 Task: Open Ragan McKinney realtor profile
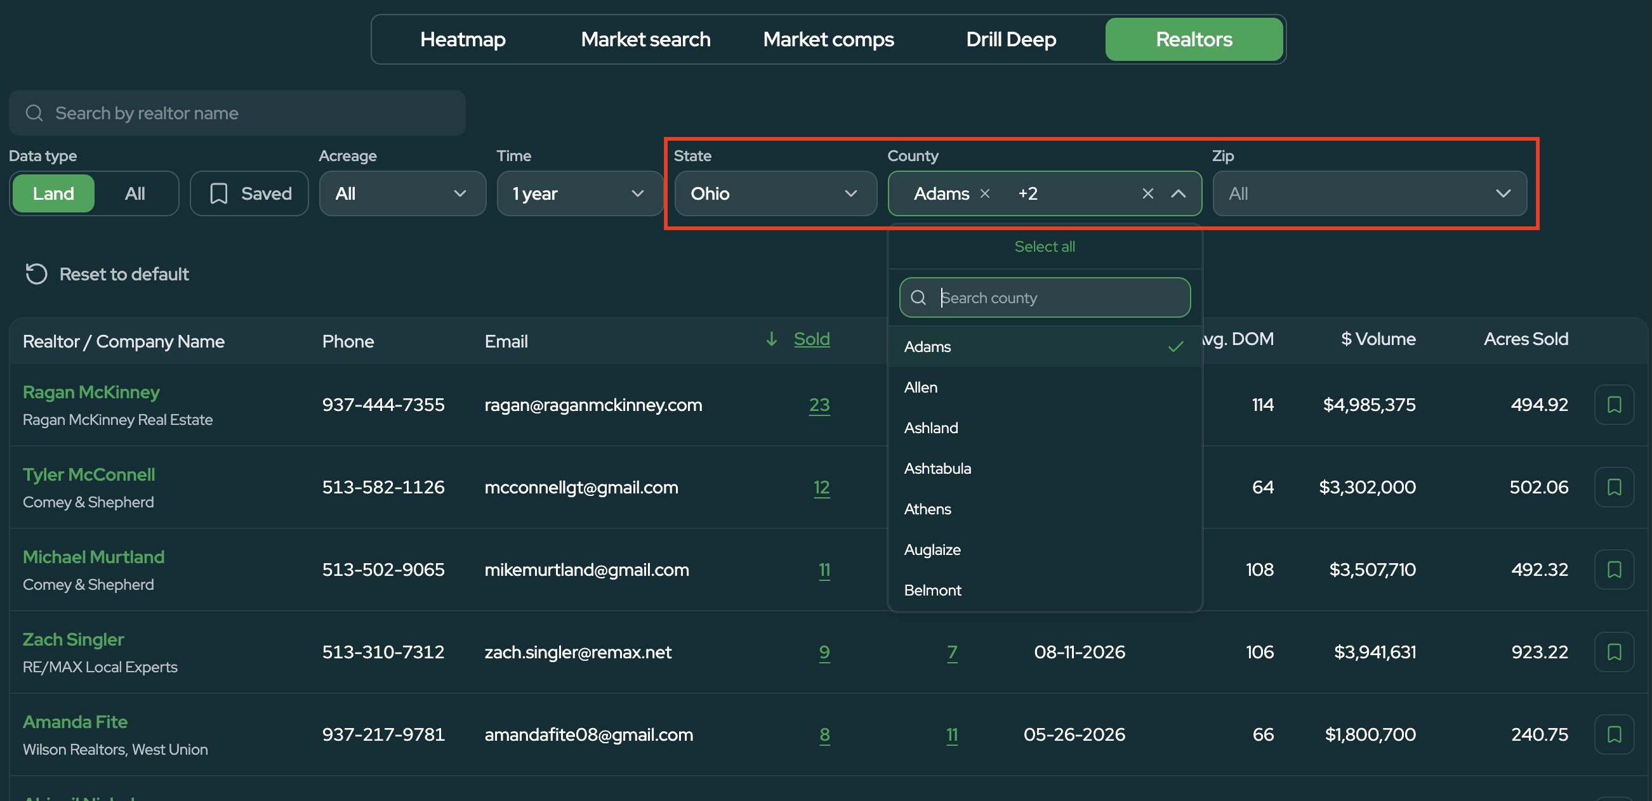(91, 391)
